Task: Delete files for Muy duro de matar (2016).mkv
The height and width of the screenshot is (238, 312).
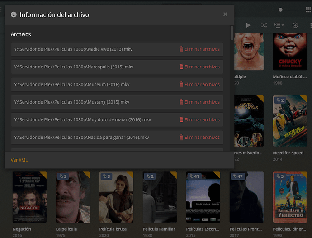Action: click(199, 120)
